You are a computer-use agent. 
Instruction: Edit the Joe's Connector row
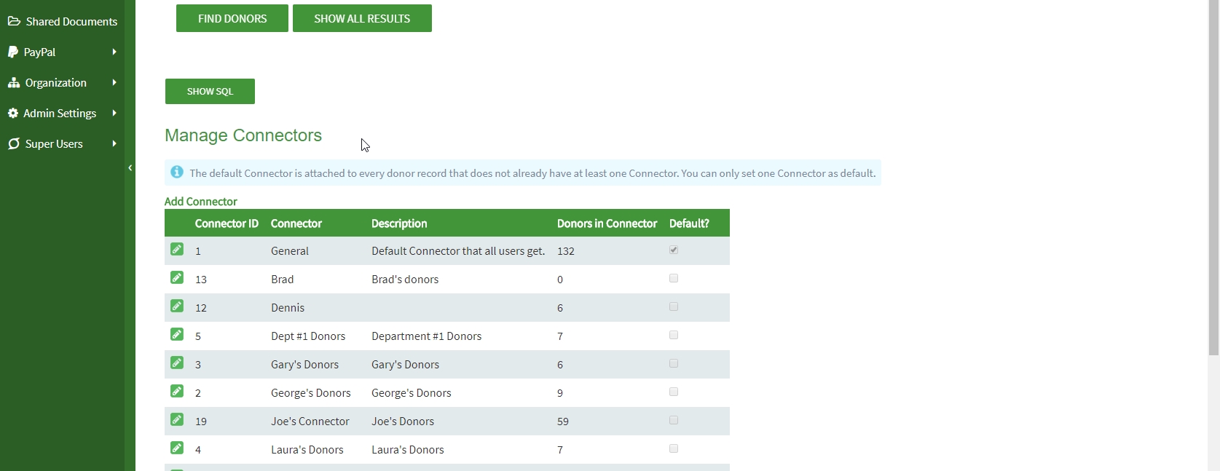(177, 419)
